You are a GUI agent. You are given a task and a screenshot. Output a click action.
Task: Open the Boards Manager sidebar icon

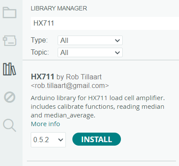tap(10, 41)
